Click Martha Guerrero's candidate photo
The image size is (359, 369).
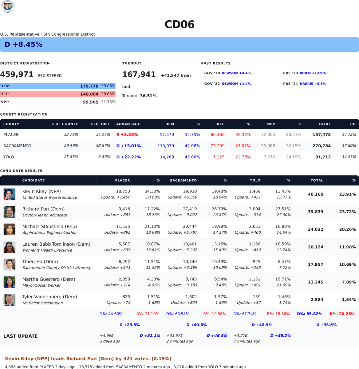pos(9,282)
